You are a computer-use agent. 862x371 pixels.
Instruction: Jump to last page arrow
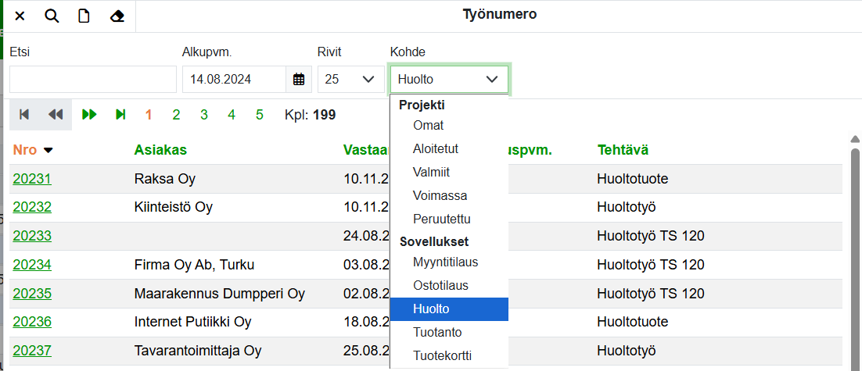coord(120,115)
